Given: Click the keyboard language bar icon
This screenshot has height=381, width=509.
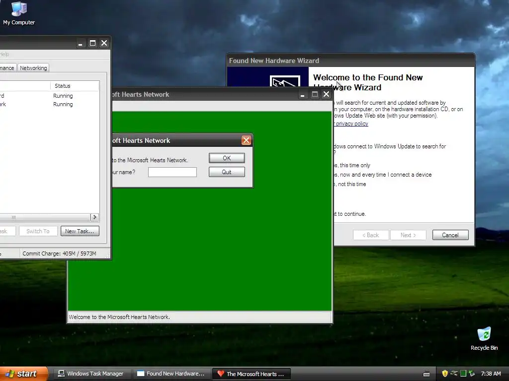Looking at the screenshot, I should [x=426, y=374].
